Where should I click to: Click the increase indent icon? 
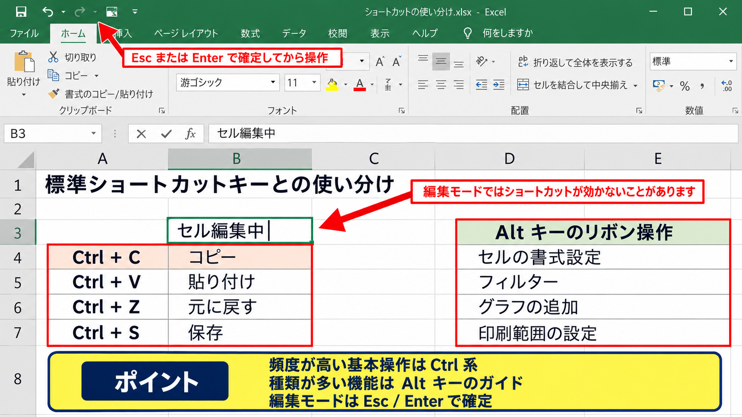coord(499,84)
